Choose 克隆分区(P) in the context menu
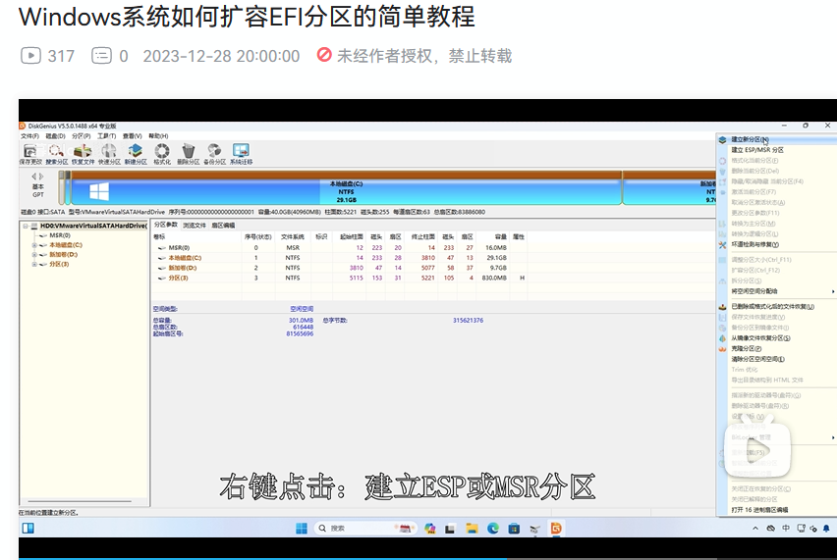Viewport: 837px width, 560px height. coord(777,348)
